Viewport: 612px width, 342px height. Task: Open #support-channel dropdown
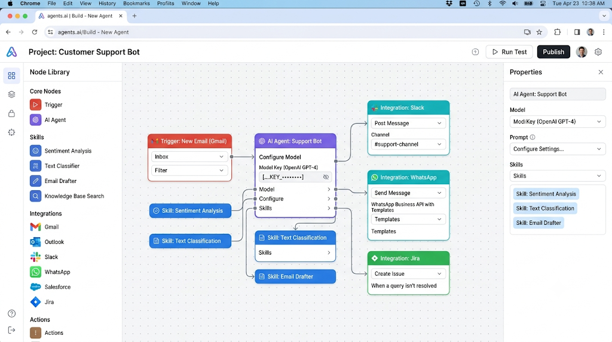click(408, 144)
